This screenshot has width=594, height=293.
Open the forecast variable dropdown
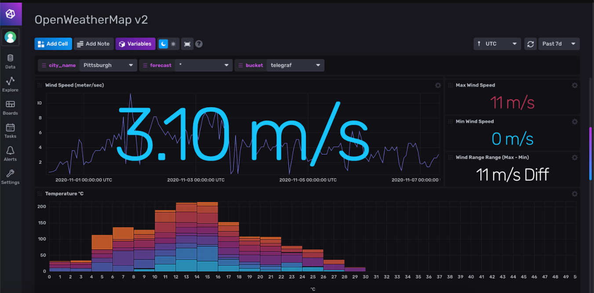(204, 65)
